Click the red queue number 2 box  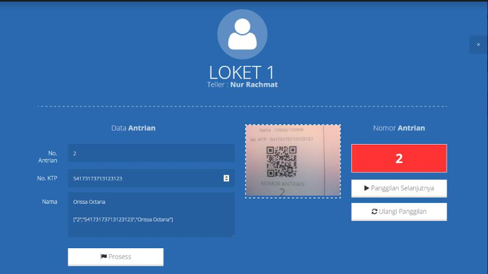point(399,158)
